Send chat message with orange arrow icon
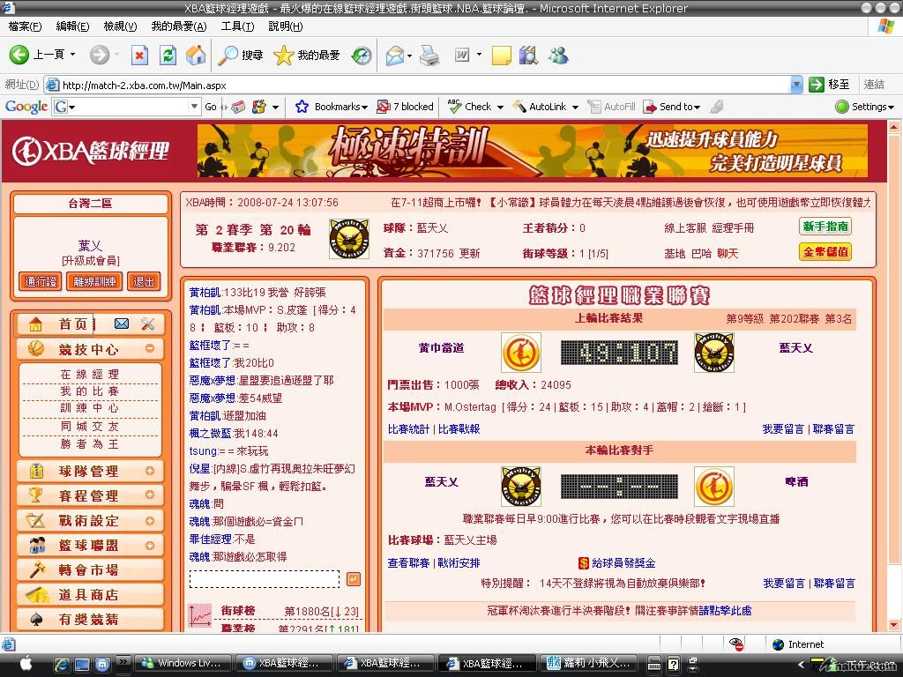The height and width of the screenshot is (677, 903). coord(354,578)
